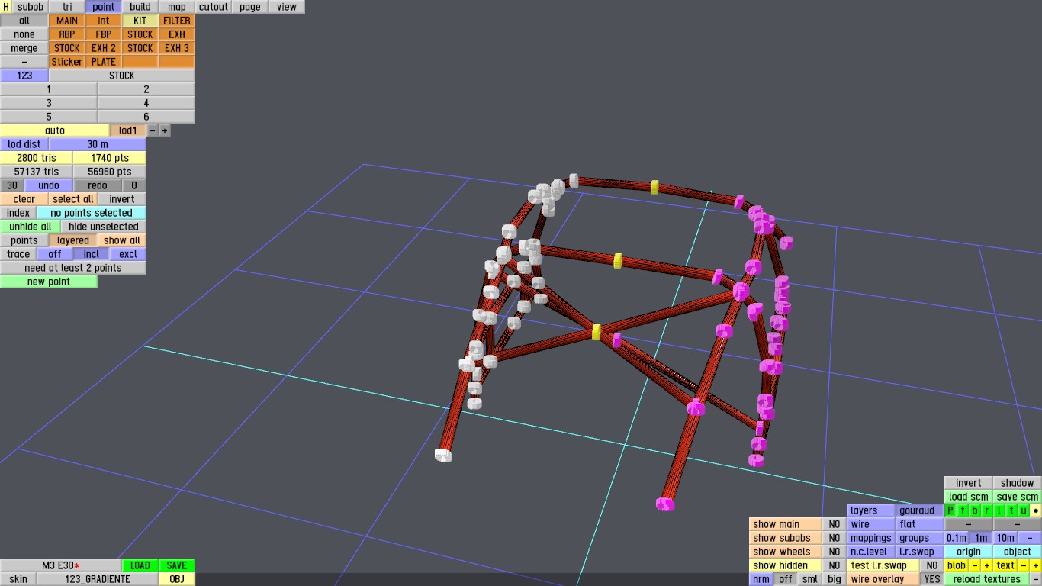
Task: Select the 10m grid size
Action: pyautogui.click(x=1005, y=538)
